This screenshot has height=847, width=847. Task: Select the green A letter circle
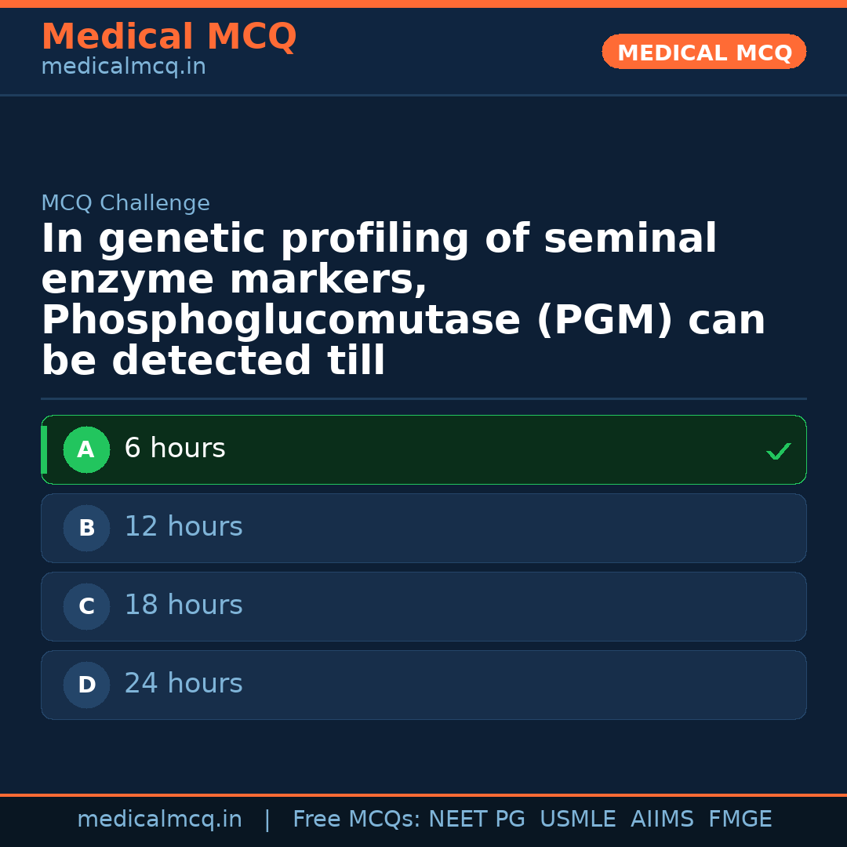[x=86, y=450]
